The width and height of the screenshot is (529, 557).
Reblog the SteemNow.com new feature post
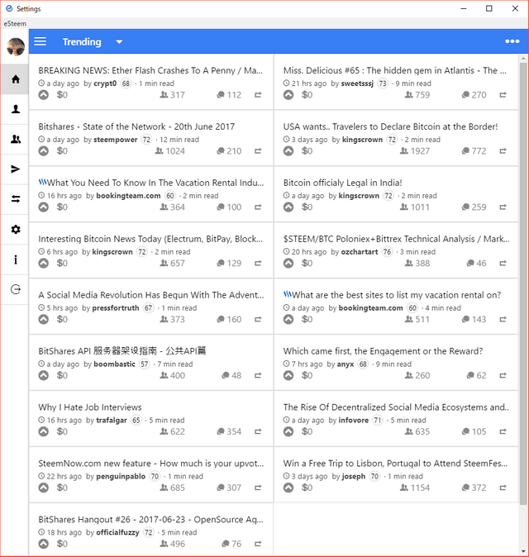point(258,488)
